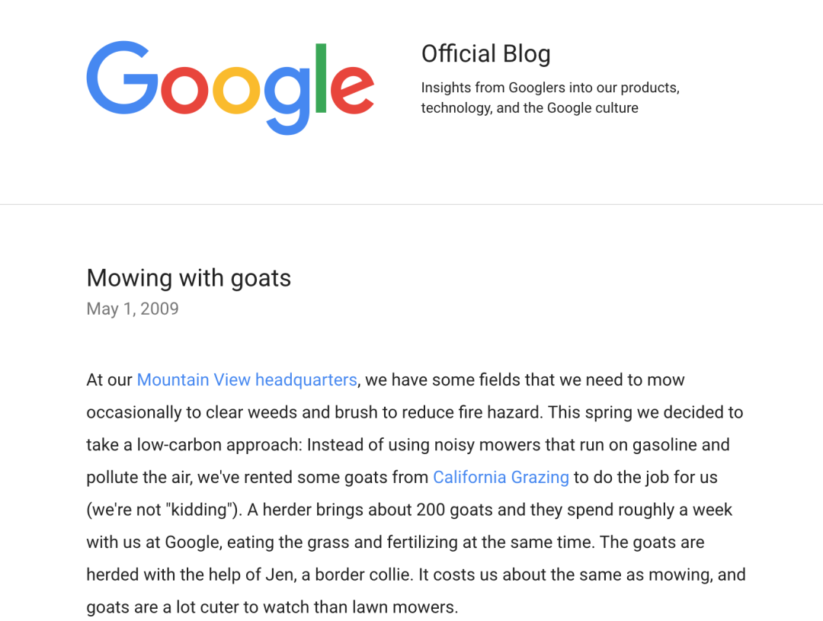Click the green 'l' in the Google logo

click(321, 78)
